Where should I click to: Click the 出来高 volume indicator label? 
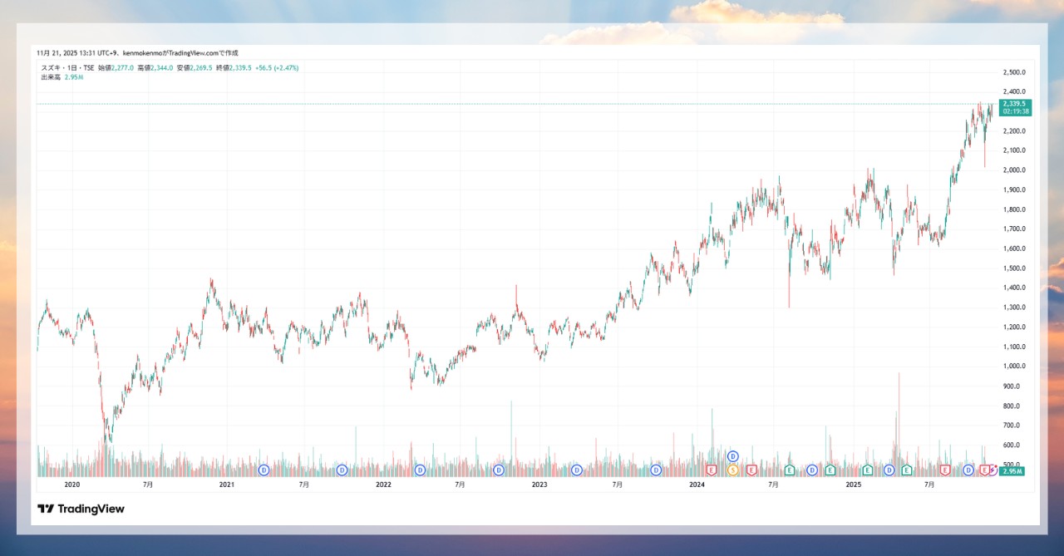point(49,77)
